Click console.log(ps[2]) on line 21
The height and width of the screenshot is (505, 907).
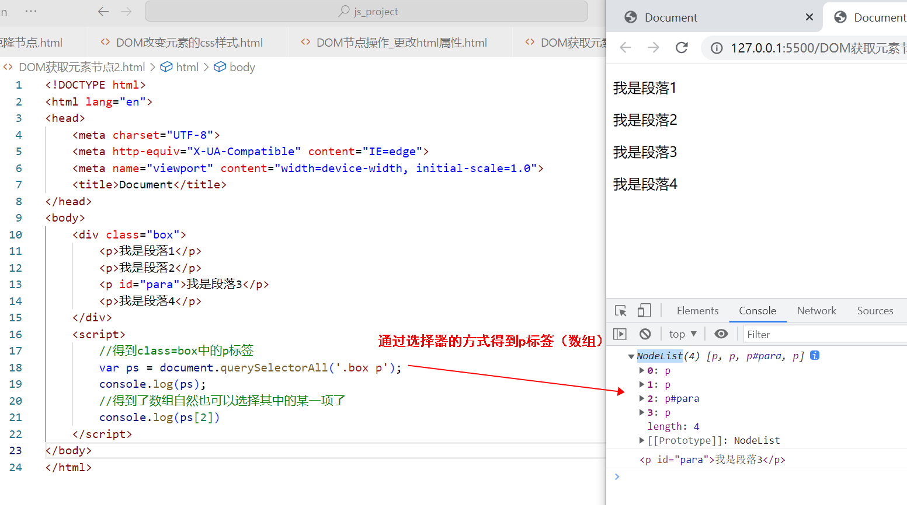coord(159,417)
